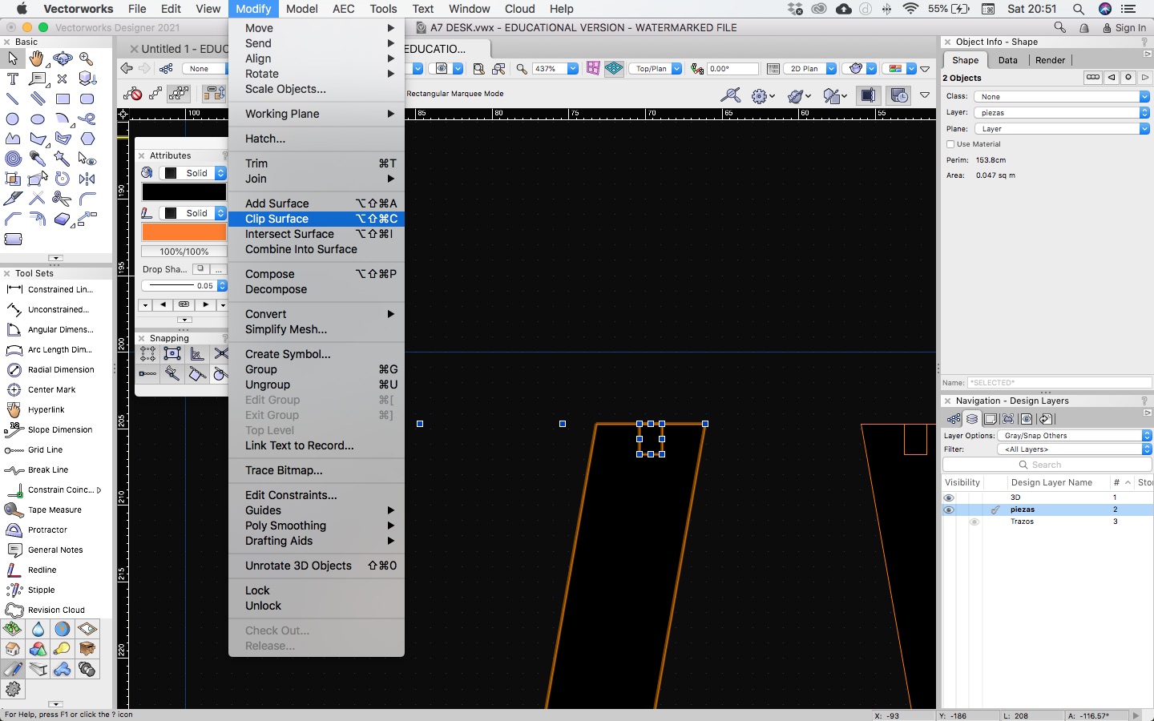Click the Search field in Navigation panel
The width and height of the screenshot is (1154, 721).
1047,465
